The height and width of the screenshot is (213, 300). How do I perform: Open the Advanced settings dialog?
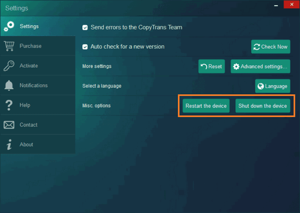[261, 67]
